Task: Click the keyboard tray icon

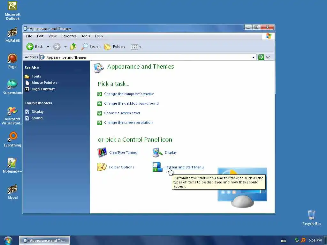Action: click(284, 241)
